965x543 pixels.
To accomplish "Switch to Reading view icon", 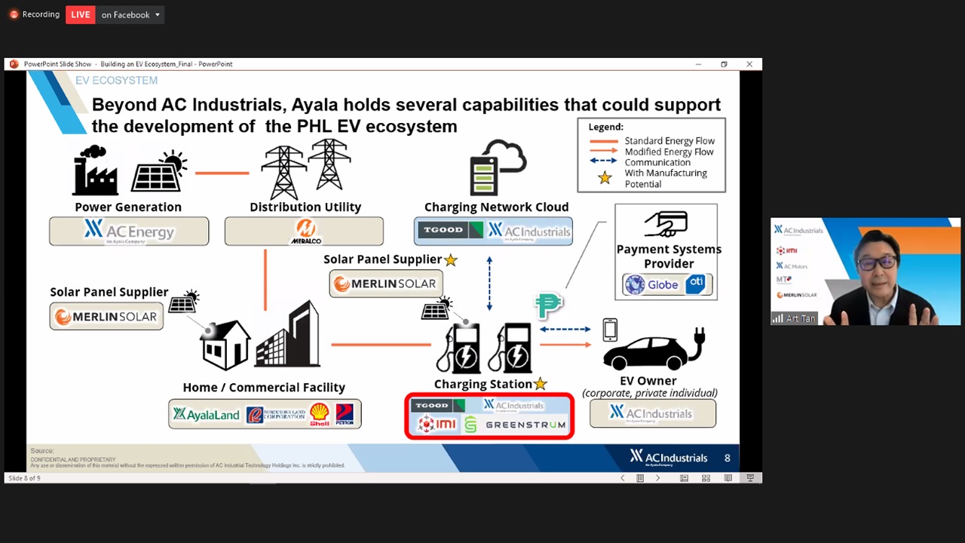I will pos(728,478).
